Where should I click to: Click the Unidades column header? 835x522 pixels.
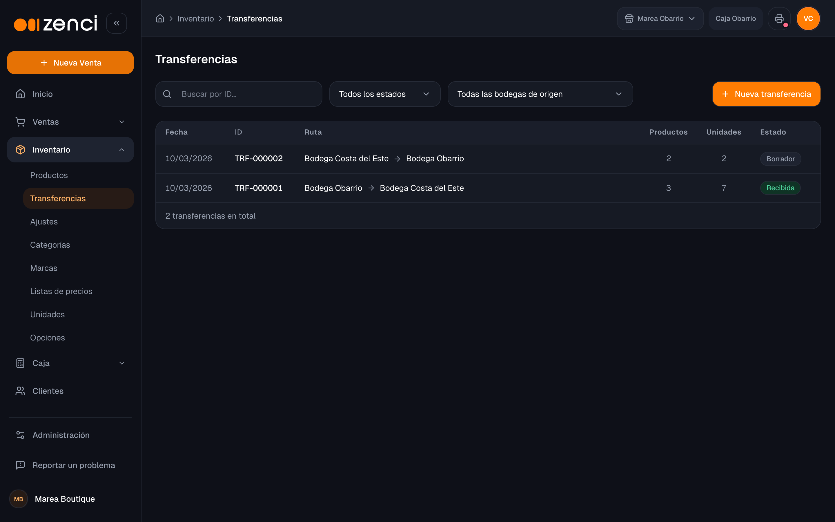tap(724, 132)
